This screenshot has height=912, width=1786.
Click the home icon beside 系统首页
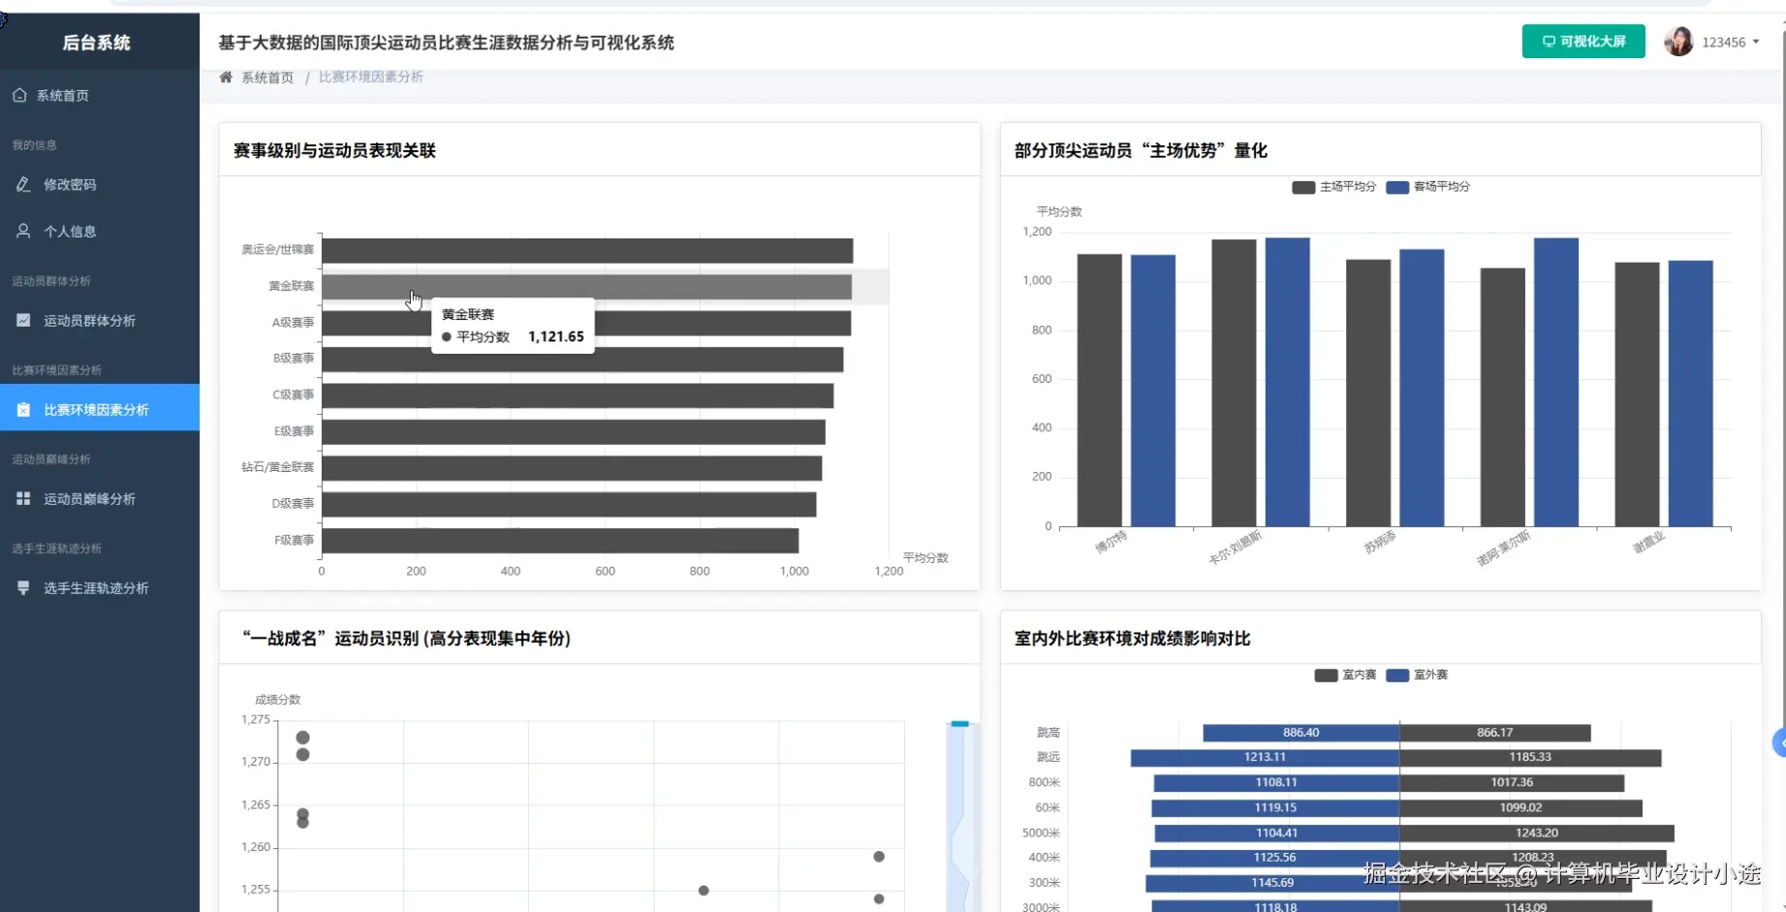click(x=18, y=95)
